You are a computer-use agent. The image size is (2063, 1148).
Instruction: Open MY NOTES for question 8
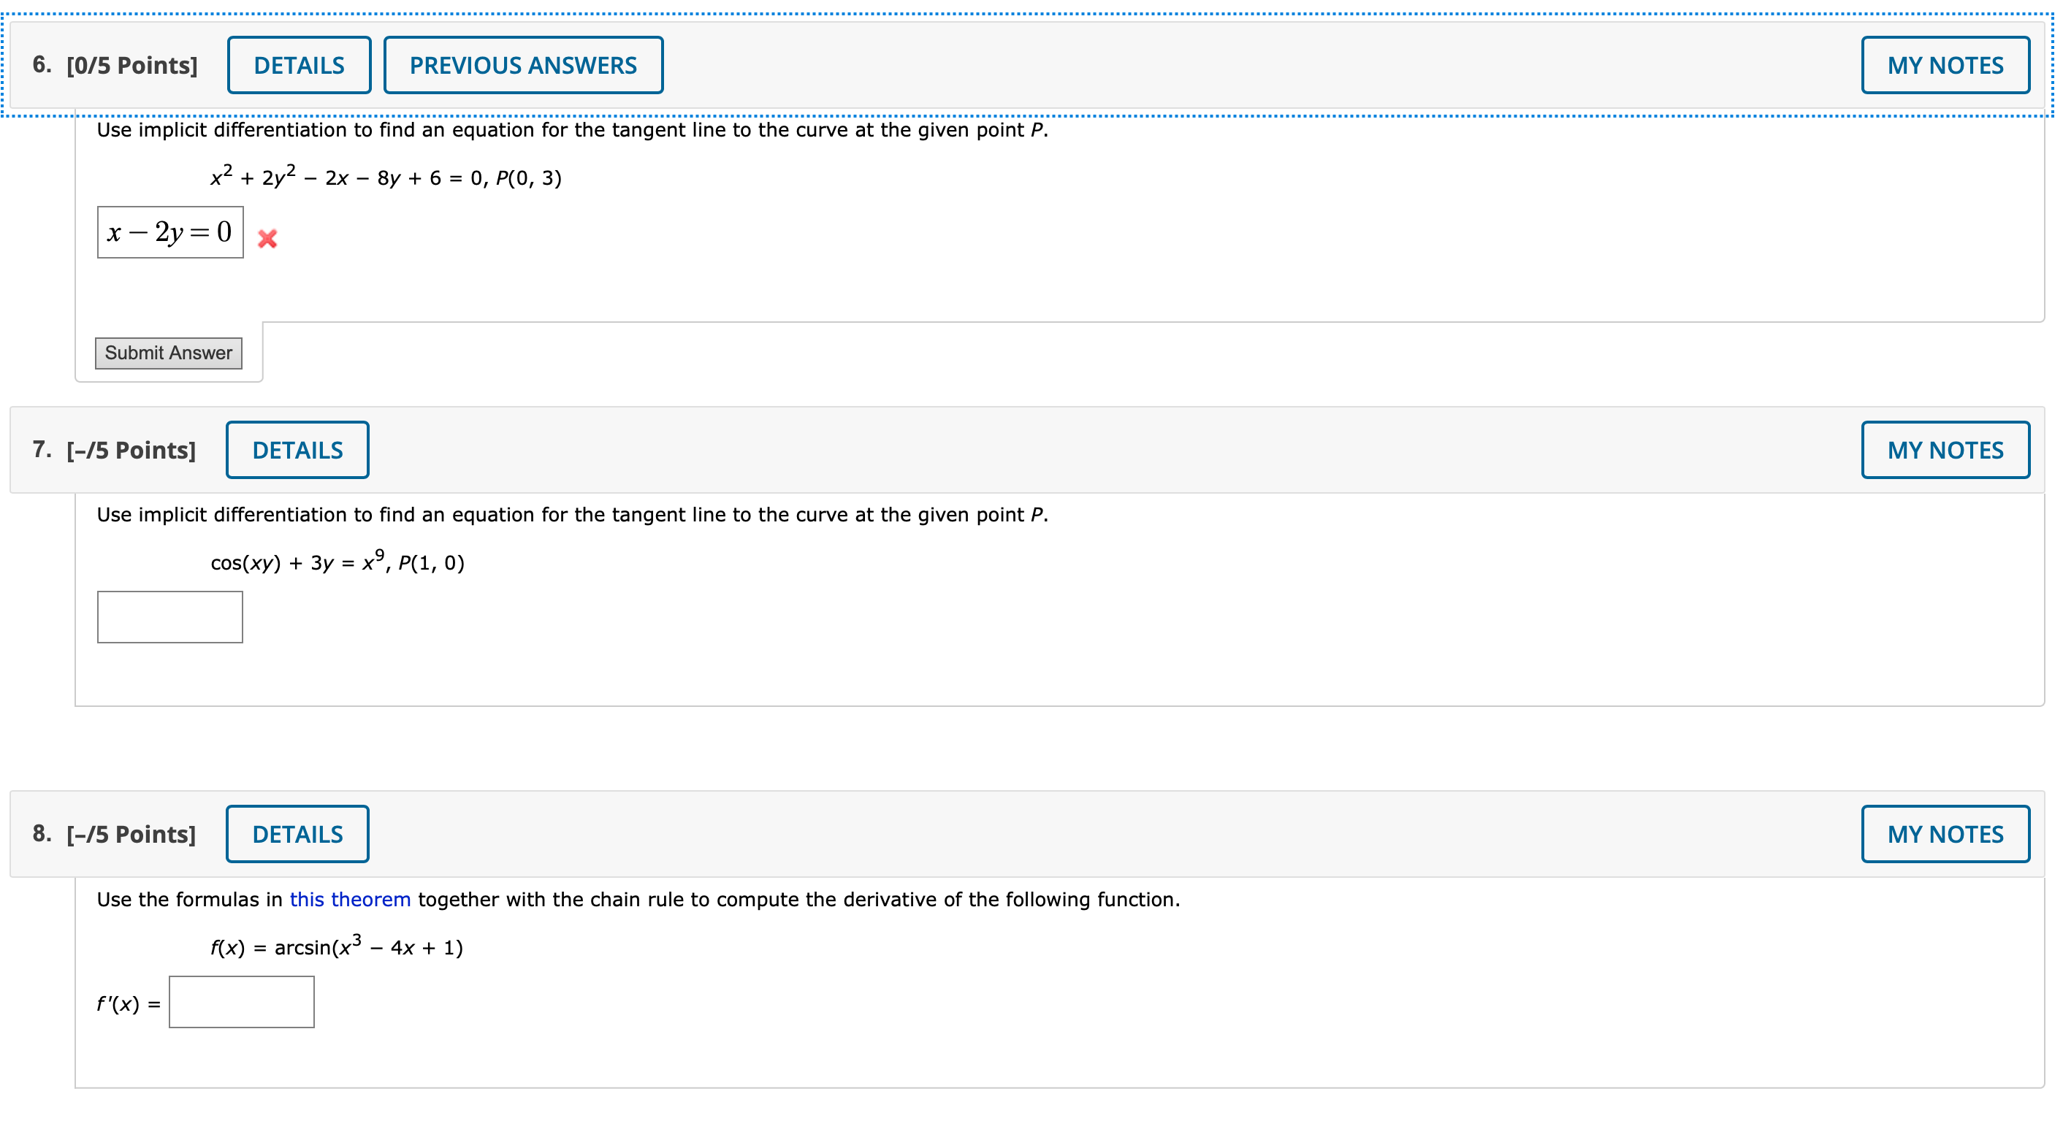1945,833
